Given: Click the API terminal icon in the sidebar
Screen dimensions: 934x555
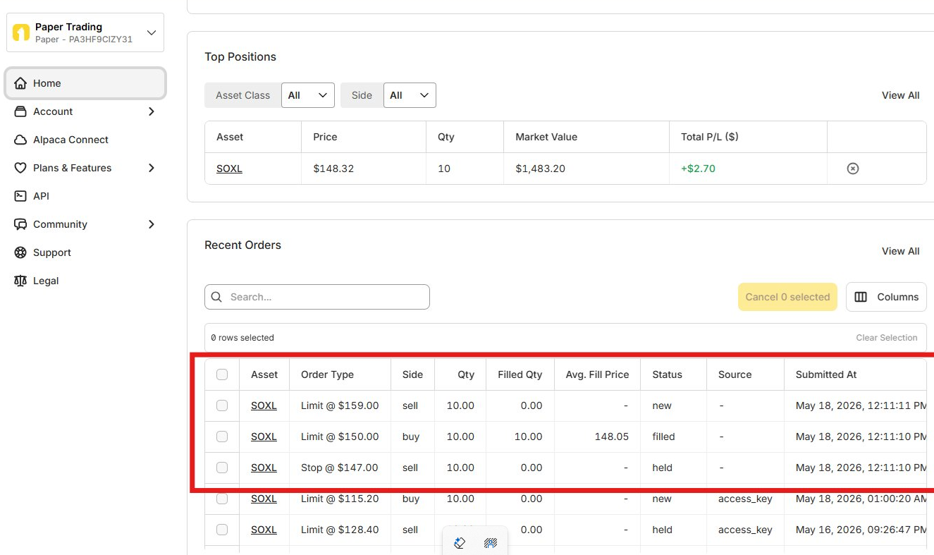Looking at the screenshot, I should (20, 196).
